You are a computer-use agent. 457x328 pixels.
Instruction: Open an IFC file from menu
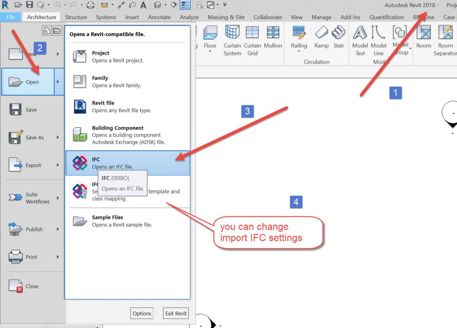(128, 163)
